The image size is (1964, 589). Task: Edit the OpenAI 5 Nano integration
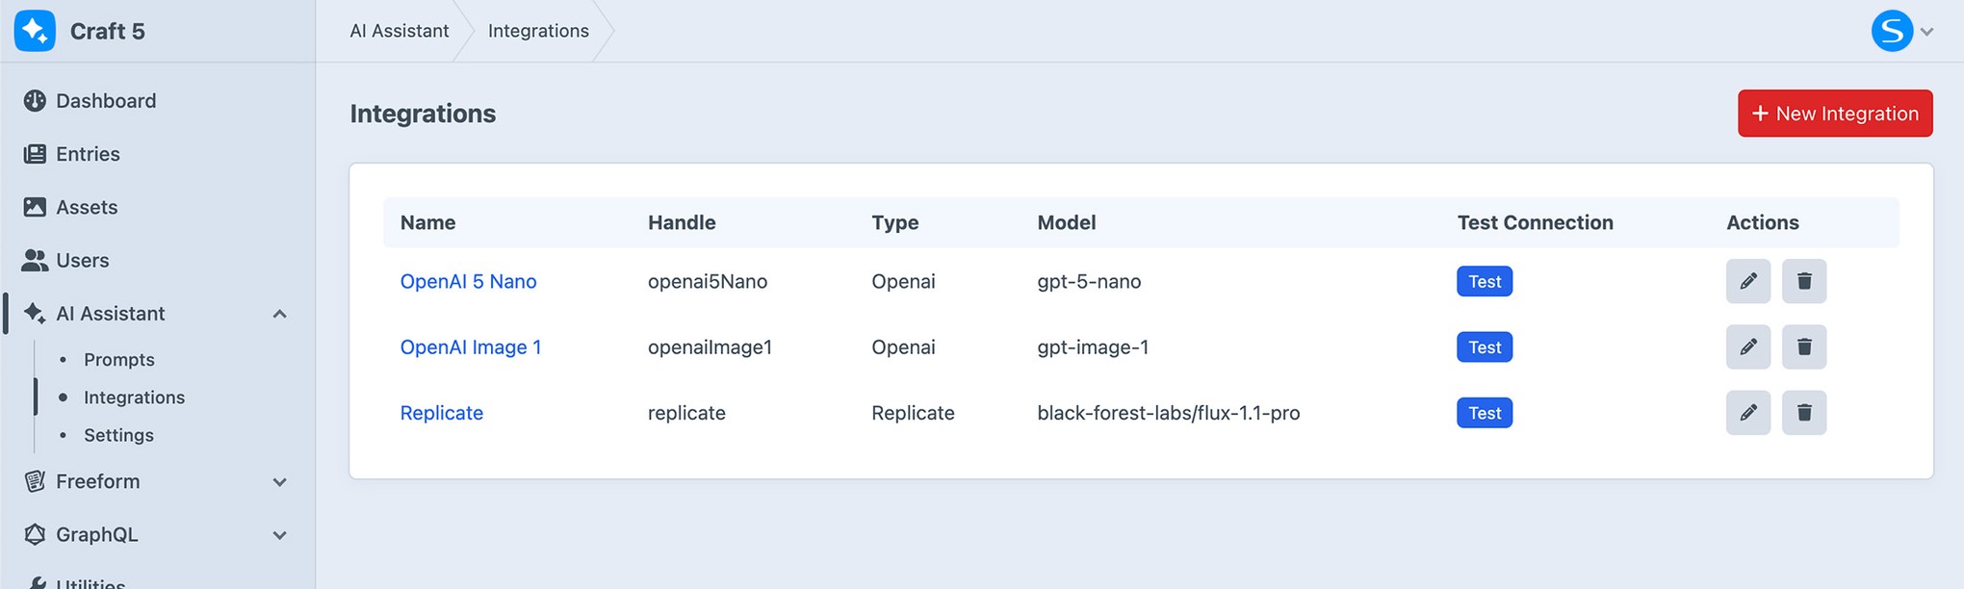coord(1748,281)
